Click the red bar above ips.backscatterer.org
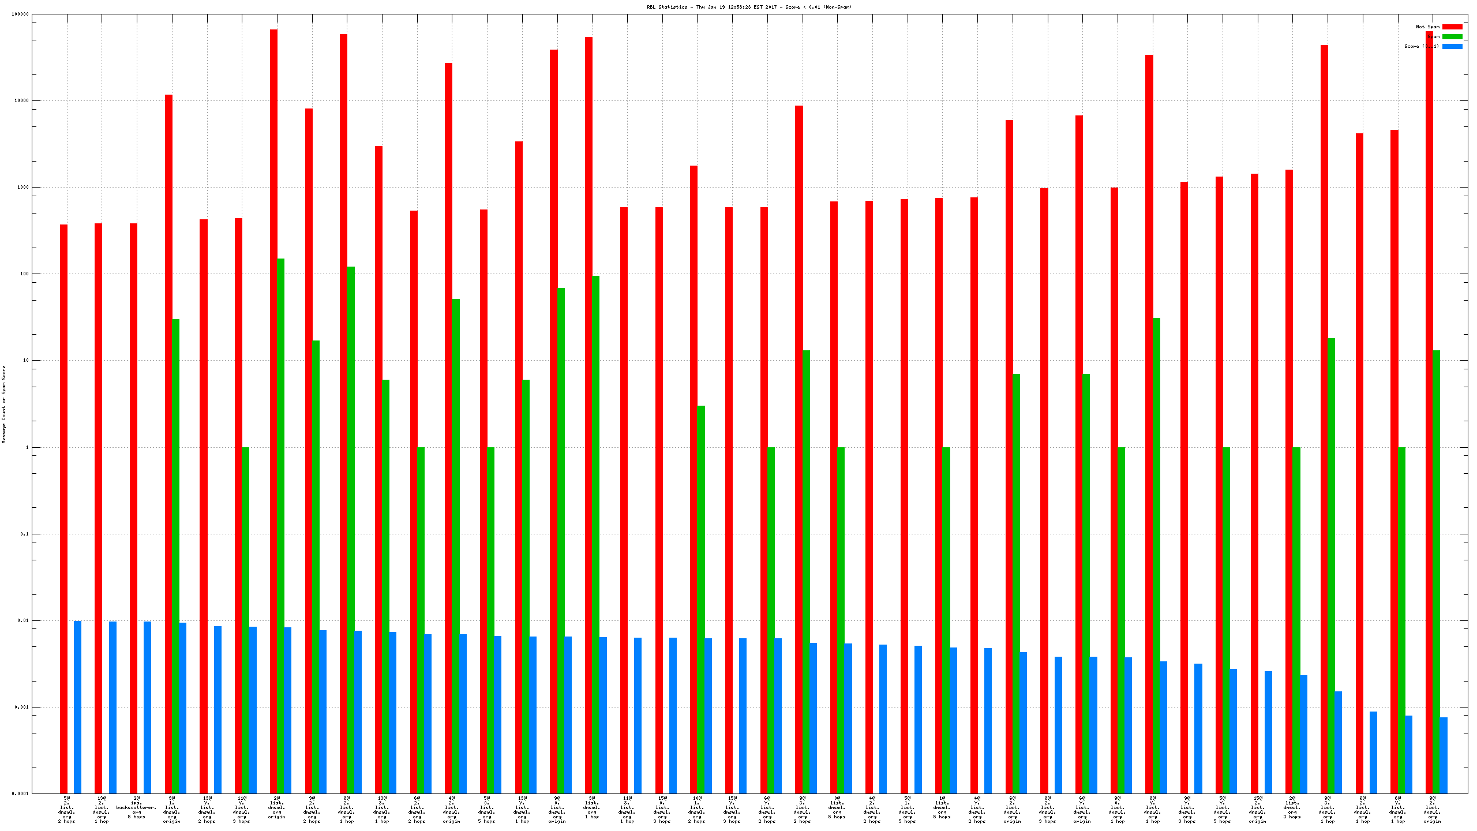The width and height of the screenshot is (1477, 831). pos(133,508)
